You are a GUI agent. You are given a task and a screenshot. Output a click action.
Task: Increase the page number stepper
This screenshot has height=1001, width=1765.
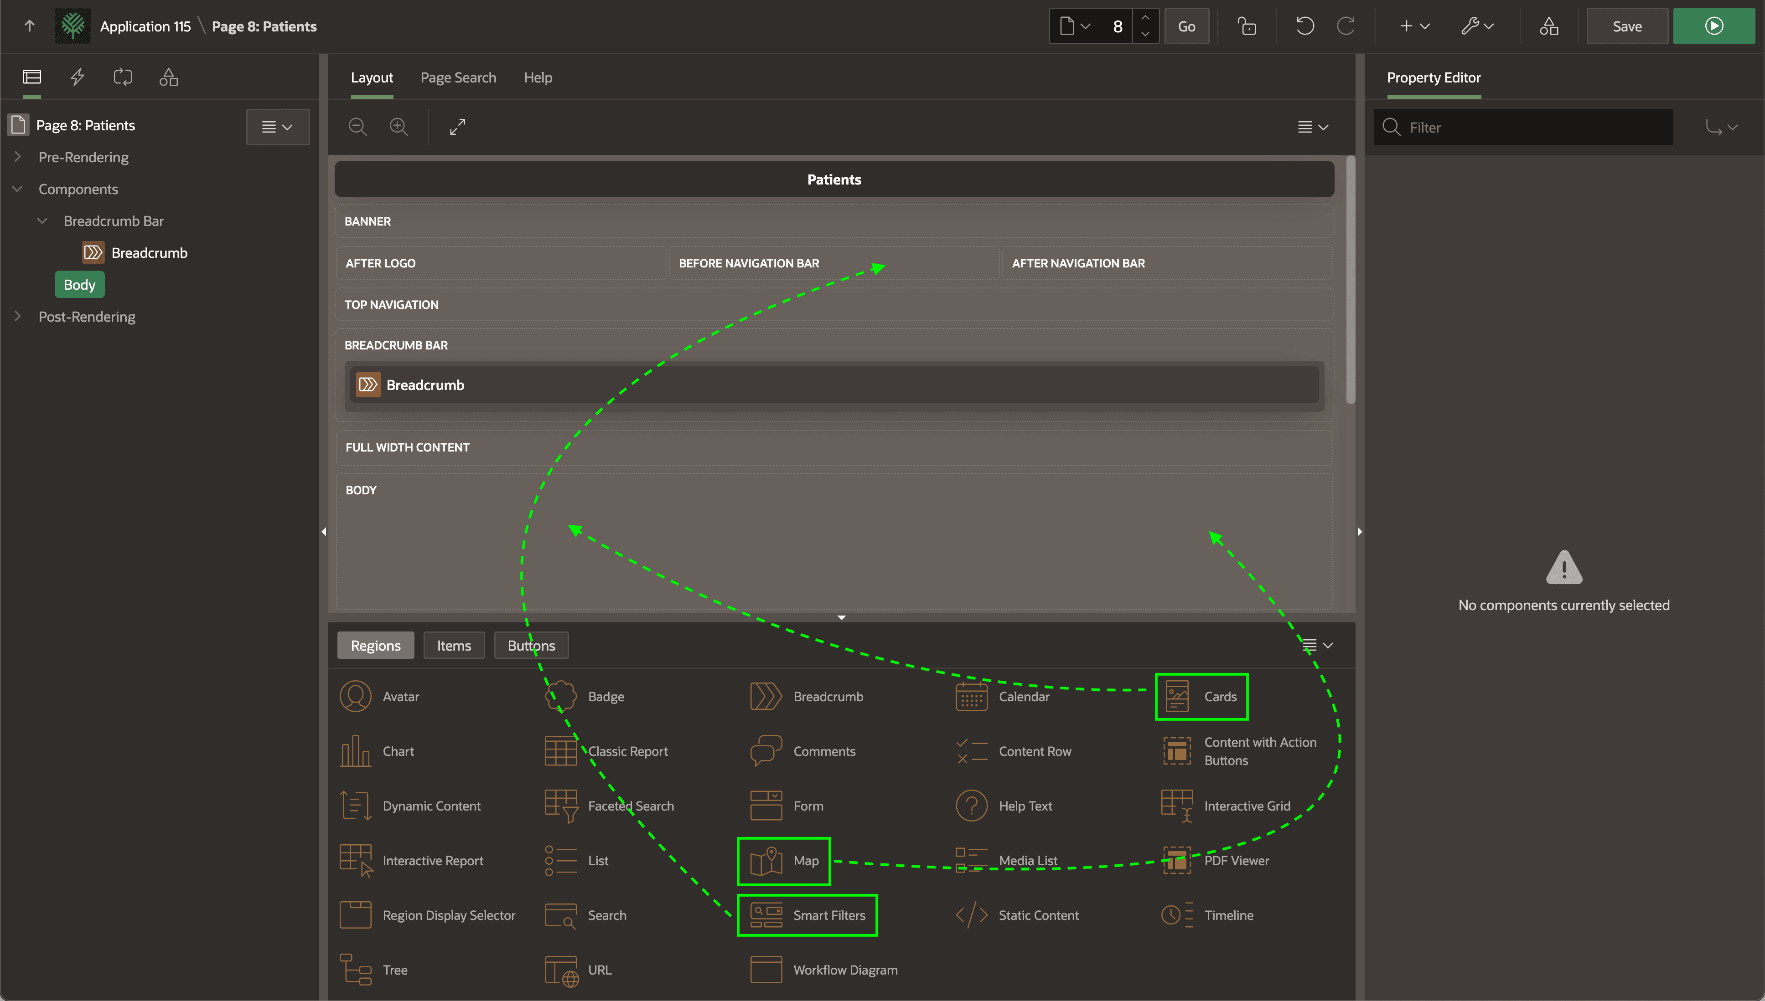[x=1145, y=18]
